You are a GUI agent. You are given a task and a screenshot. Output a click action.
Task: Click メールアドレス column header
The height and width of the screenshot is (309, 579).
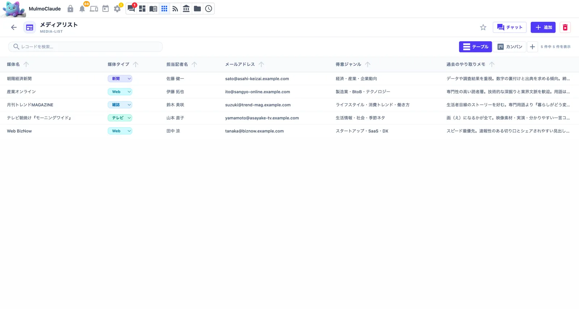[240, 64]
